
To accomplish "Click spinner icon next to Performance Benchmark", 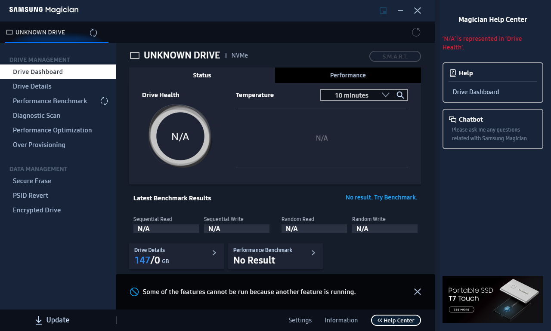I will click(x=104, y=101).
